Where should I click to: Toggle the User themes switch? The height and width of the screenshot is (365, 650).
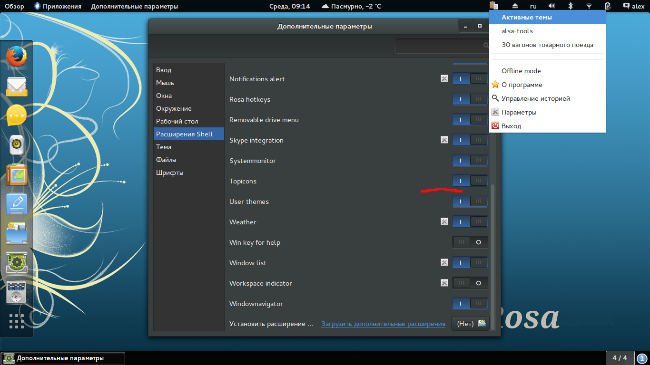pos(470,202)
